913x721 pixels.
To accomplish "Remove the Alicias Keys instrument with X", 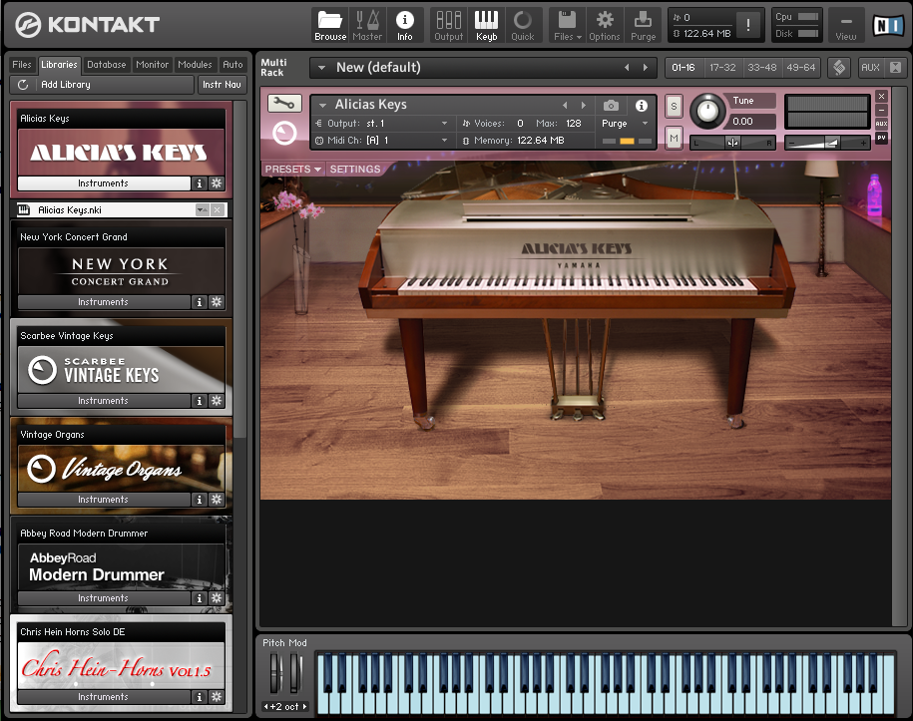I will [x=881, y=96].
